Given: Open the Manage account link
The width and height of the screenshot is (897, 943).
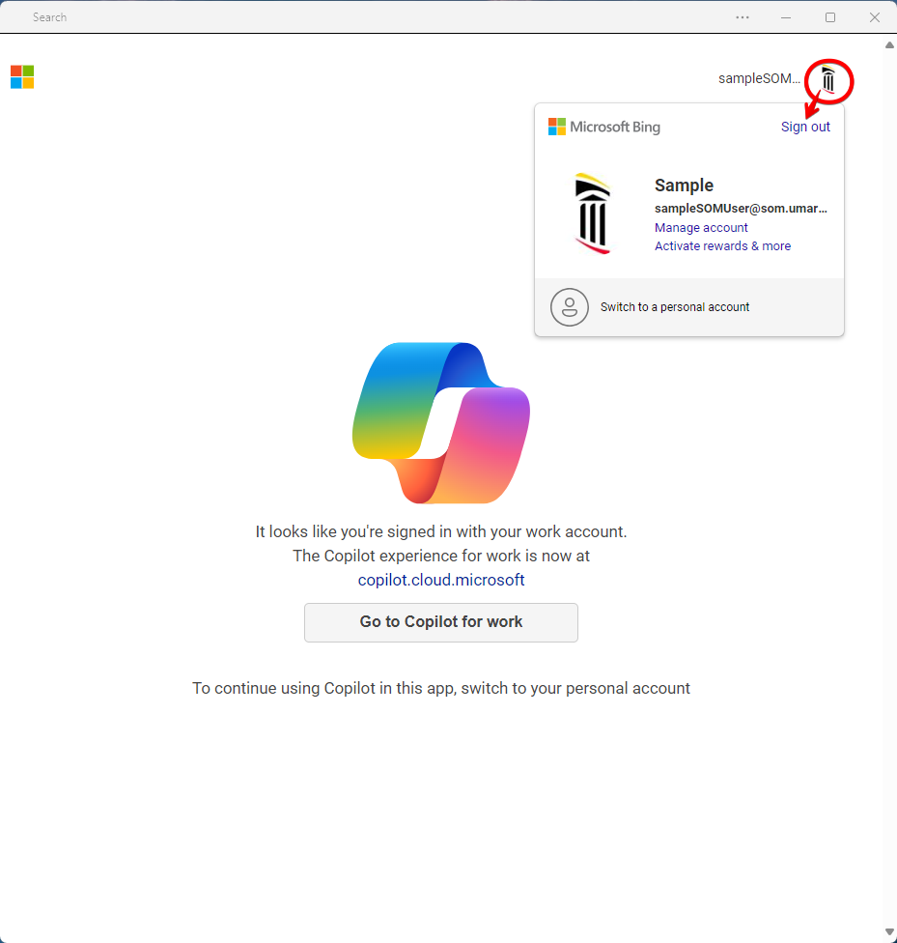Looking at the screenshot, I should pos(701,228).
